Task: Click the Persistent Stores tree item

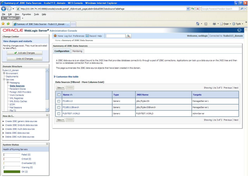Action: [x=18, y=89]
